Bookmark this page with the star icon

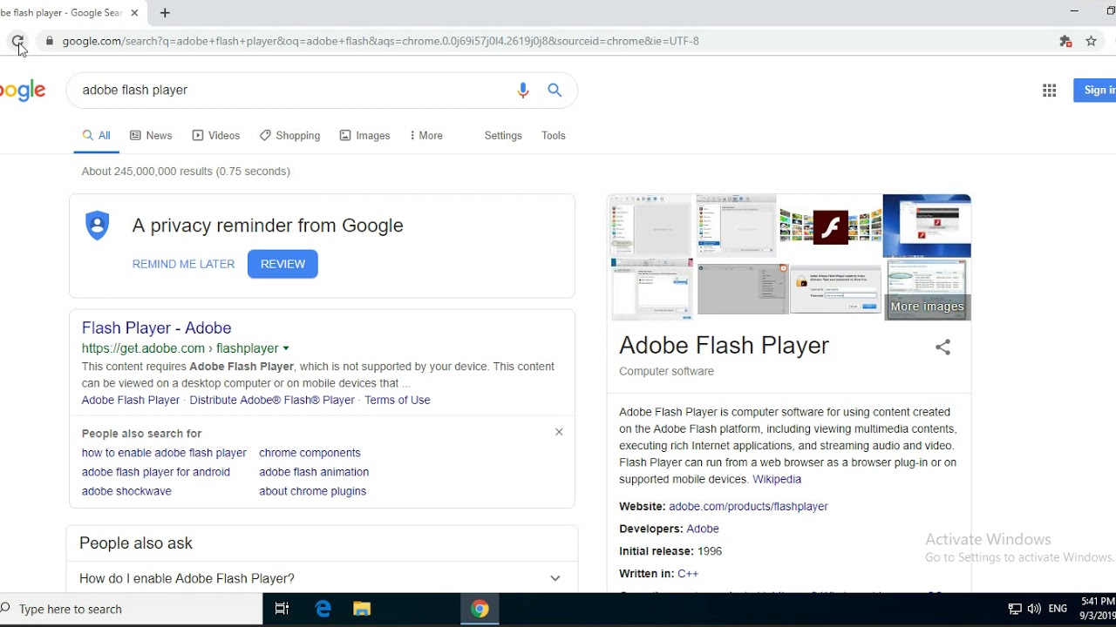coord(1091,41)
